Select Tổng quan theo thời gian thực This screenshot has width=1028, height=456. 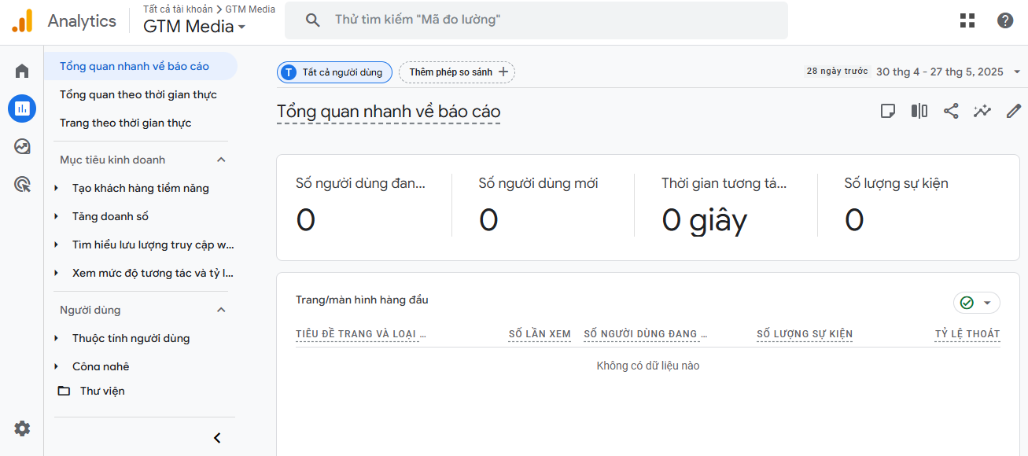[138, 94]
